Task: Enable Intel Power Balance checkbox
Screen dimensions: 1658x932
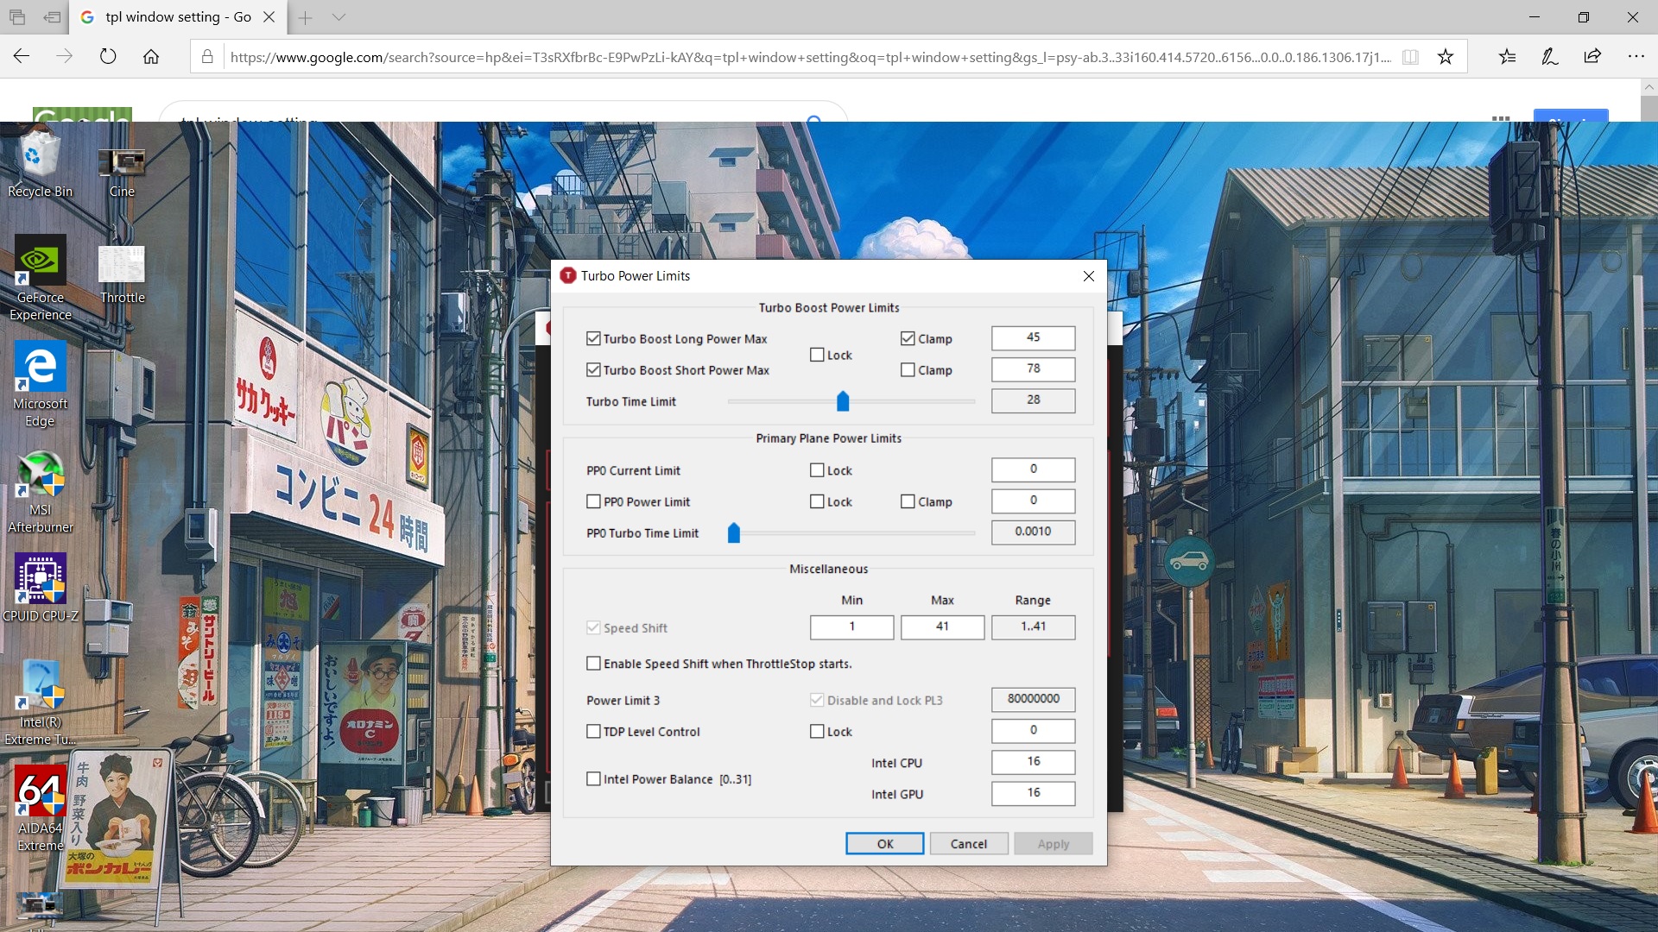Action: coord(593,778)
